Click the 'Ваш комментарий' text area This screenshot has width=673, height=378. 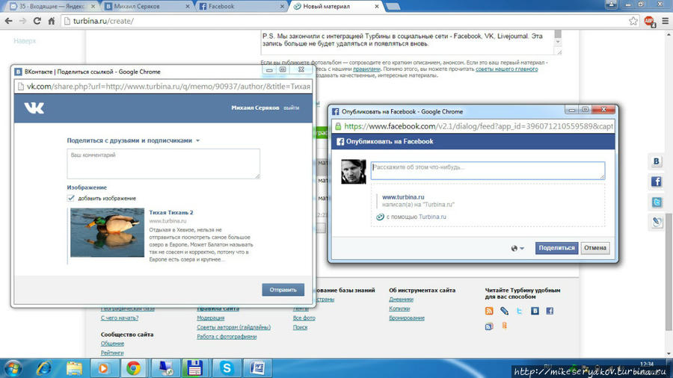163,164
